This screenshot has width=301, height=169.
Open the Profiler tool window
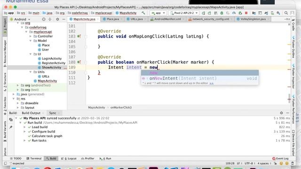(x=87, y=159)
